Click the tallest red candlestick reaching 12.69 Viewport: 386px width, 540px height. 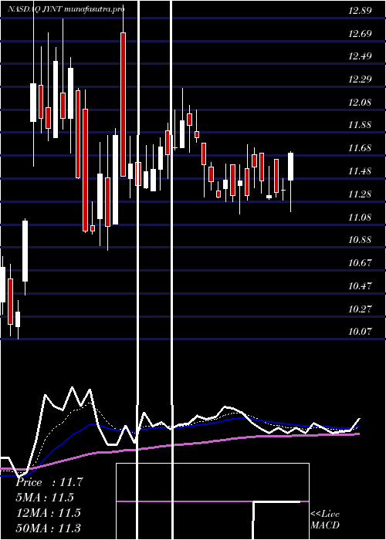pos(123,104)
